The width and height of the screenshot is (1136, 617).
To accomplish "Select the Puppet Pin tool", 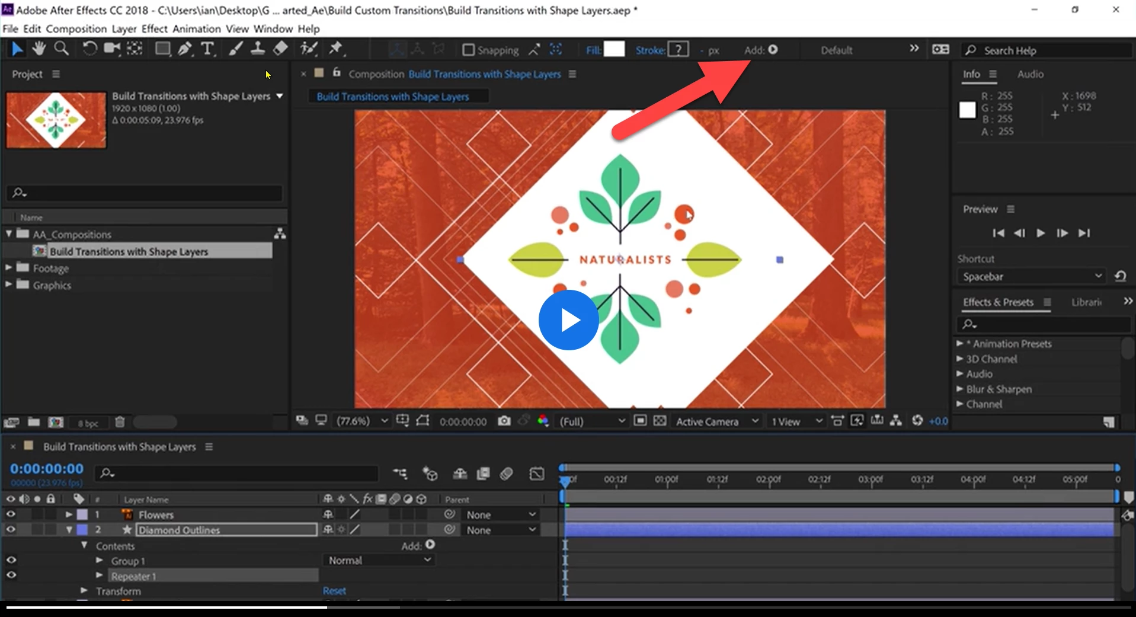I will coord(336,49).
